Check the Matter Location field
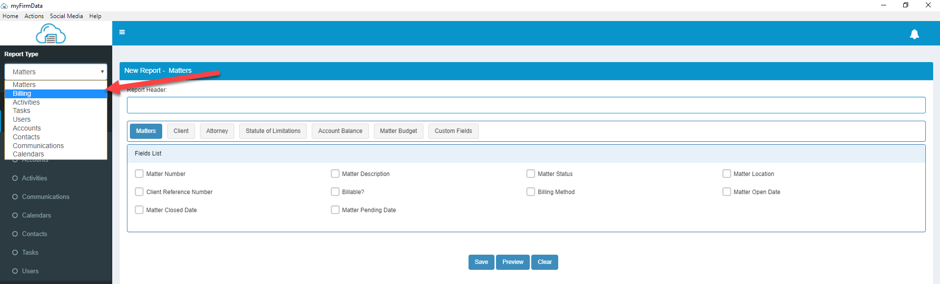The width and height of the screenshot is (940, 284). tap(727, 174)
